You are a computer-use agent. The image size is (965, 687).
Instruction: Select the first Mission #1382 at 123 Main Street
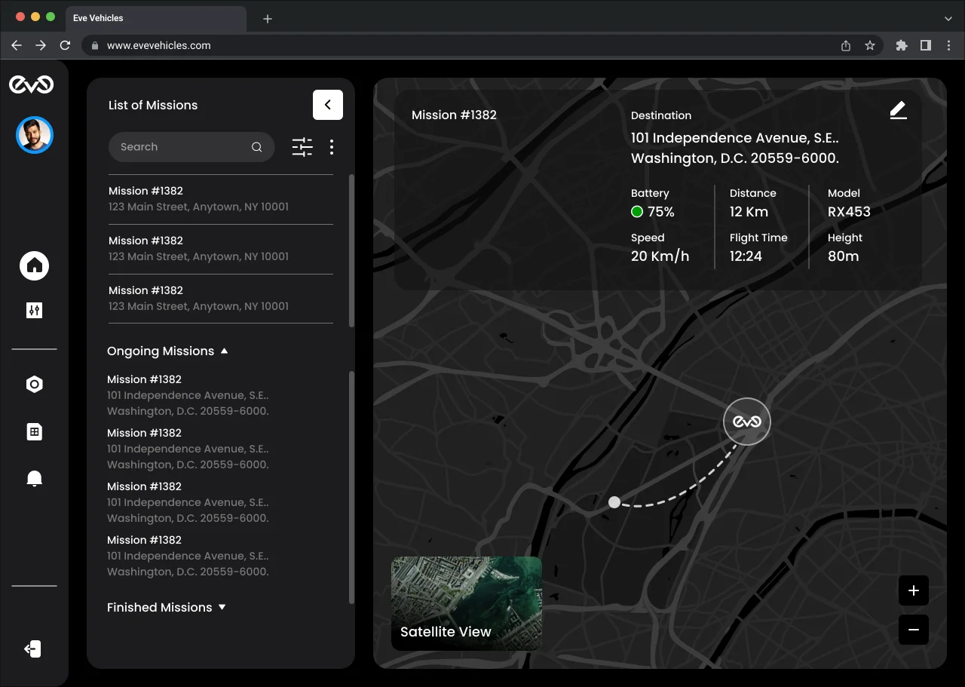(x=221, y=199)
